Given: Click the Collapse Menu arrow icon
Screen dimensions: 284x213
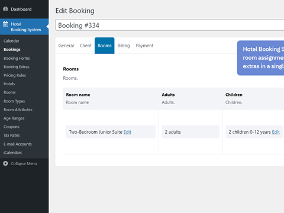Looking at the screenshot, I should point(5,163).
